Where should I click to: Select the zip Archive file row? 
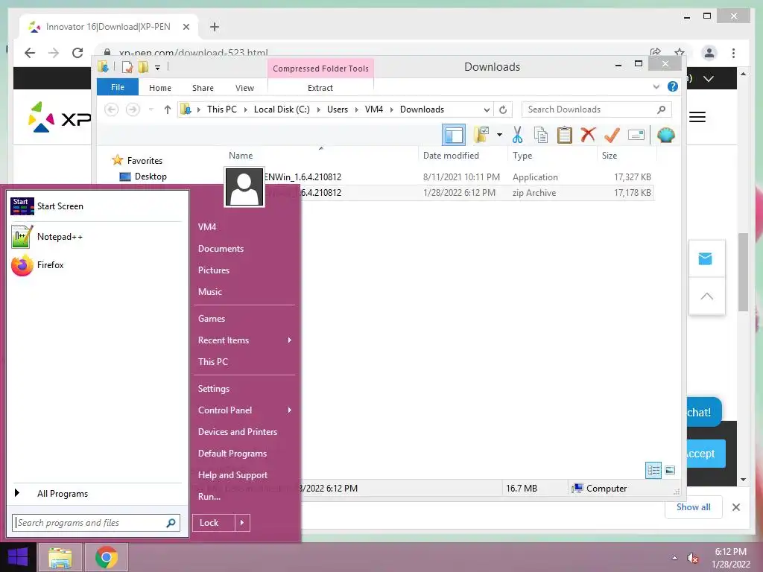[x=438, y=193]
